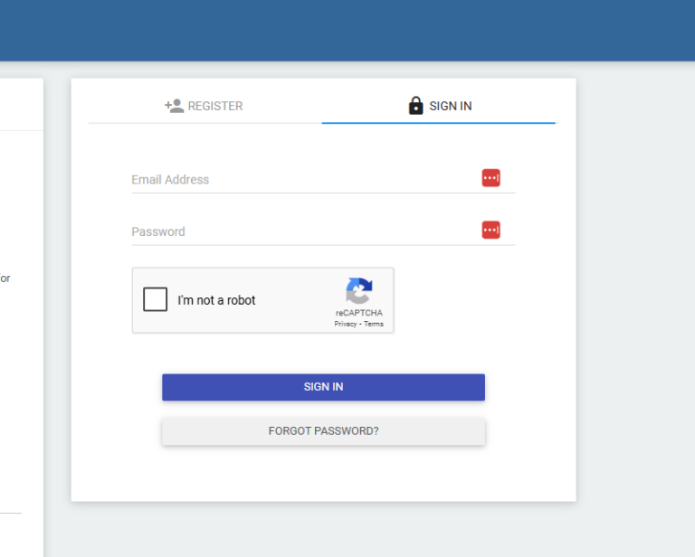Screen dimensions: 695x557
Task: Click the padlock icon on Sign In tab
Action: (x=415, y=106)
